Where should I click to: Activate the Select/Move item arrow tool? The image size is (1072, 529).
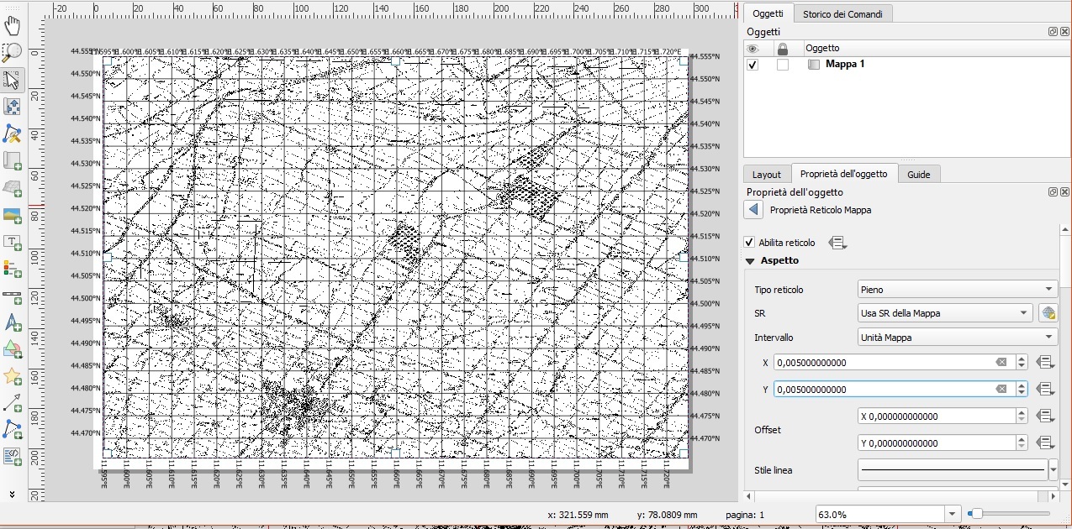pyautogui.click(x=13, y=80)
